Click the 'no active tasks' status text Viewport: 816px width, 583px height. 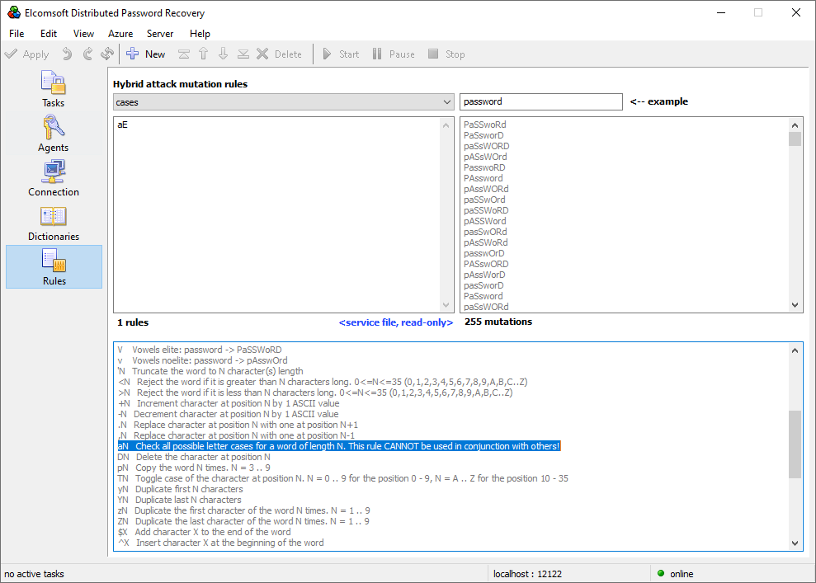(34, 574)
